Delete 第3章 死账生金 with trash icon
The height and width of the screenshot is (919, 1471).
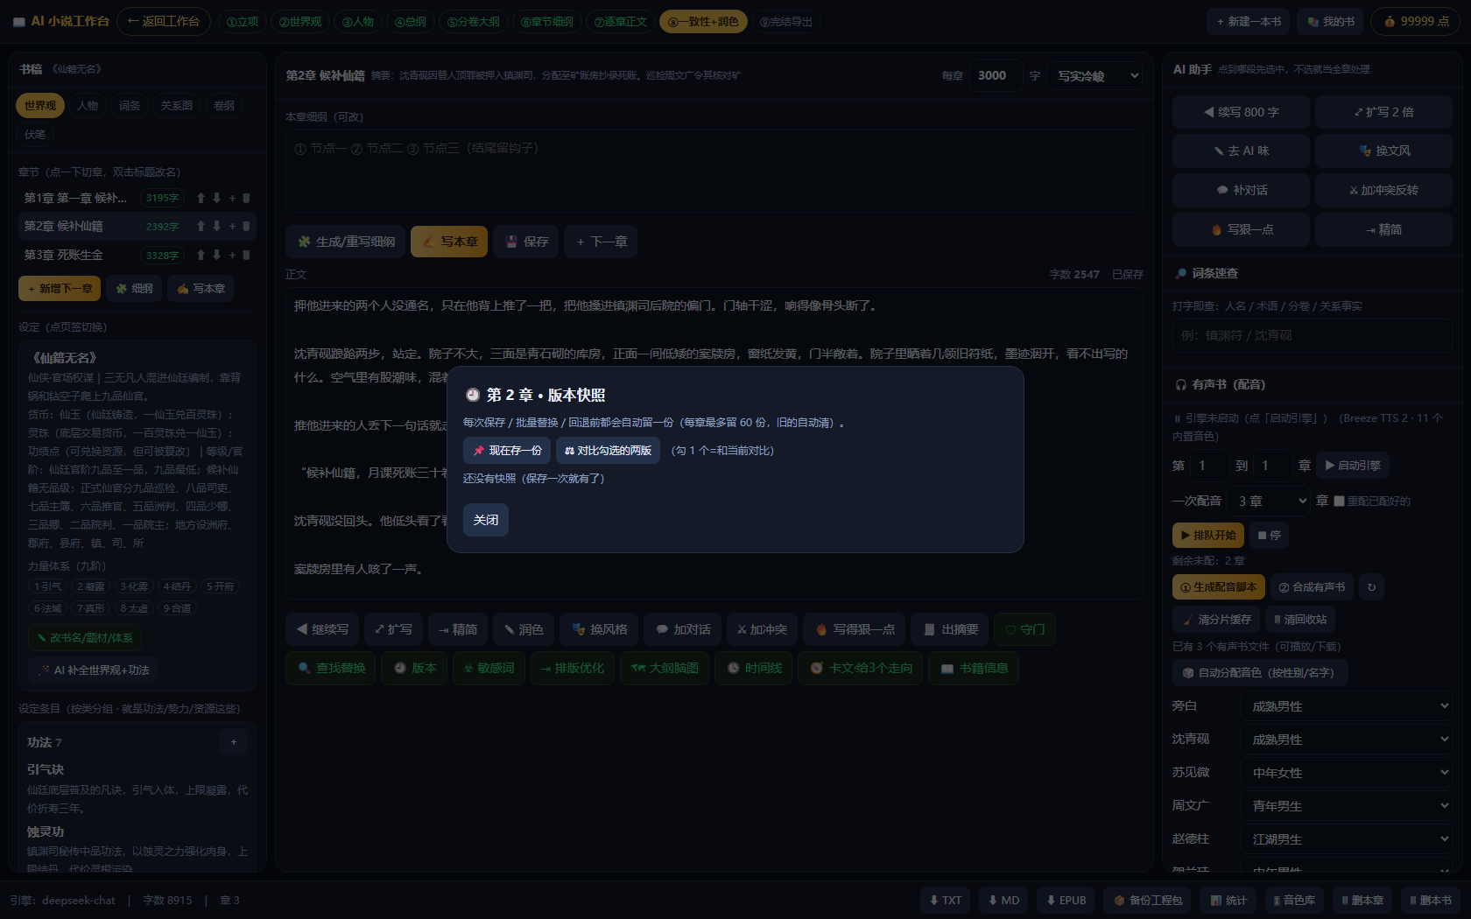247,256
